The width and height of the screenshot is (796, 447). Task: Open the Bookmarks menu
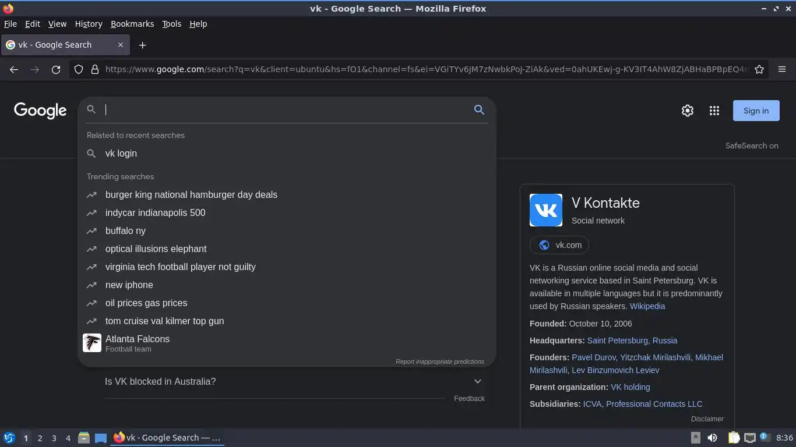click(132, 24)
